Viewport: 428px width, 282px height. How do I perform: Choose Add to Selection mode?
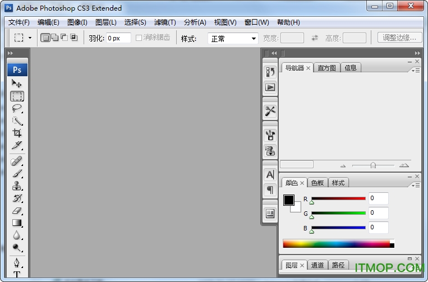point(55,38)
